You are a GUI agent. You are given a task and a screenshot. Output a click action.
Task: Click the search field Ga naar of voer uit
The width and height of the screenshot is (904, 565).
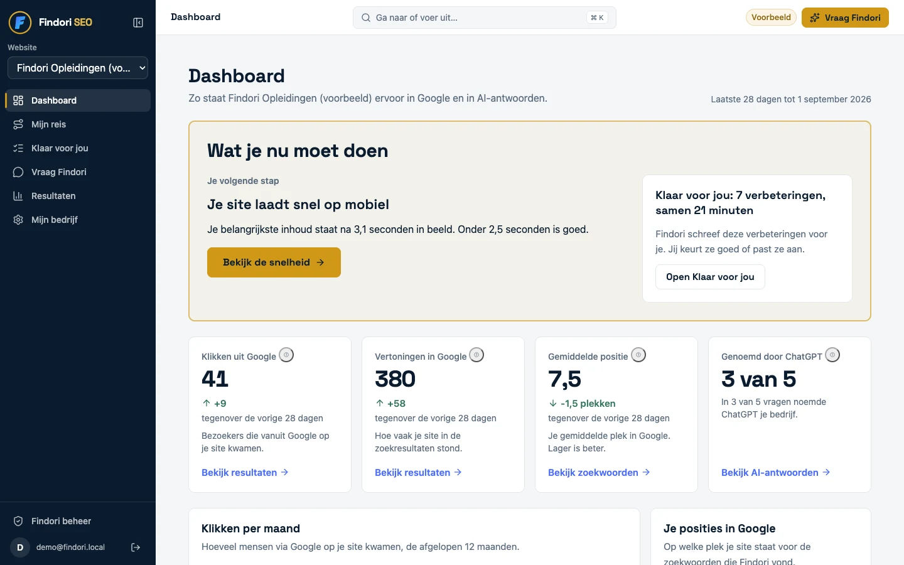tap(484, 18)
